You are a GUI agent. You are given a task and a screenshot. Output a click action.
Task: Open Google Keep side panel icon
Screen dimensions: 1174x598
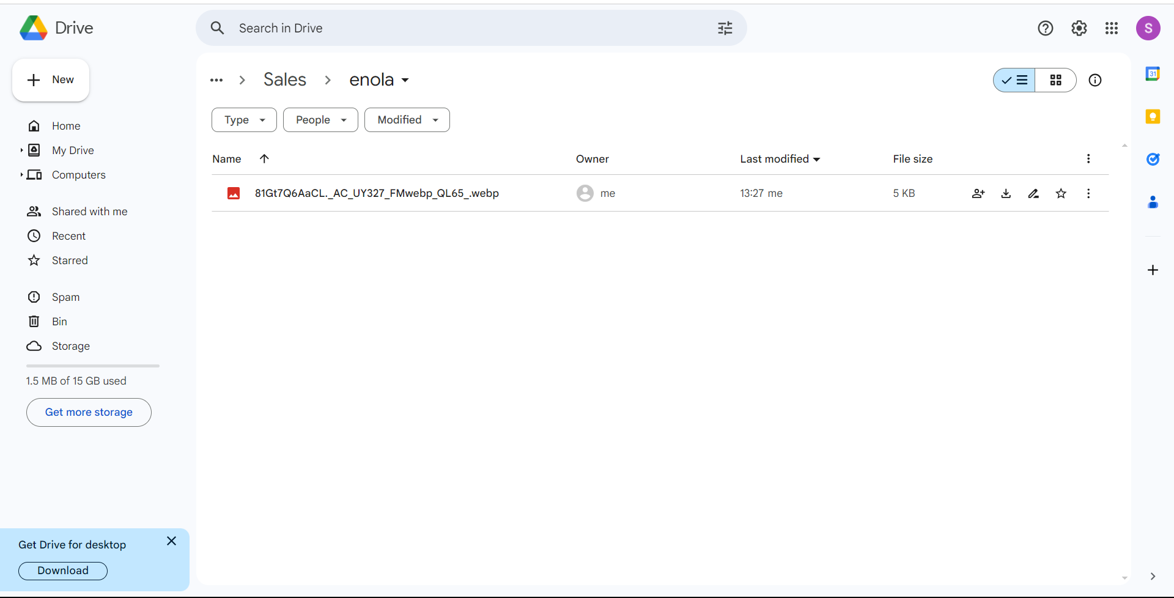click(1153, 116)
